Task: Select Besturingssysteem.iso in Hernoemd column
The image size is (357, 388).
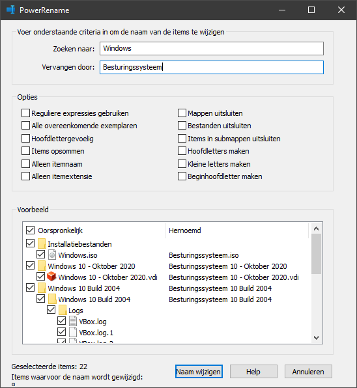Action: [204, 255]
